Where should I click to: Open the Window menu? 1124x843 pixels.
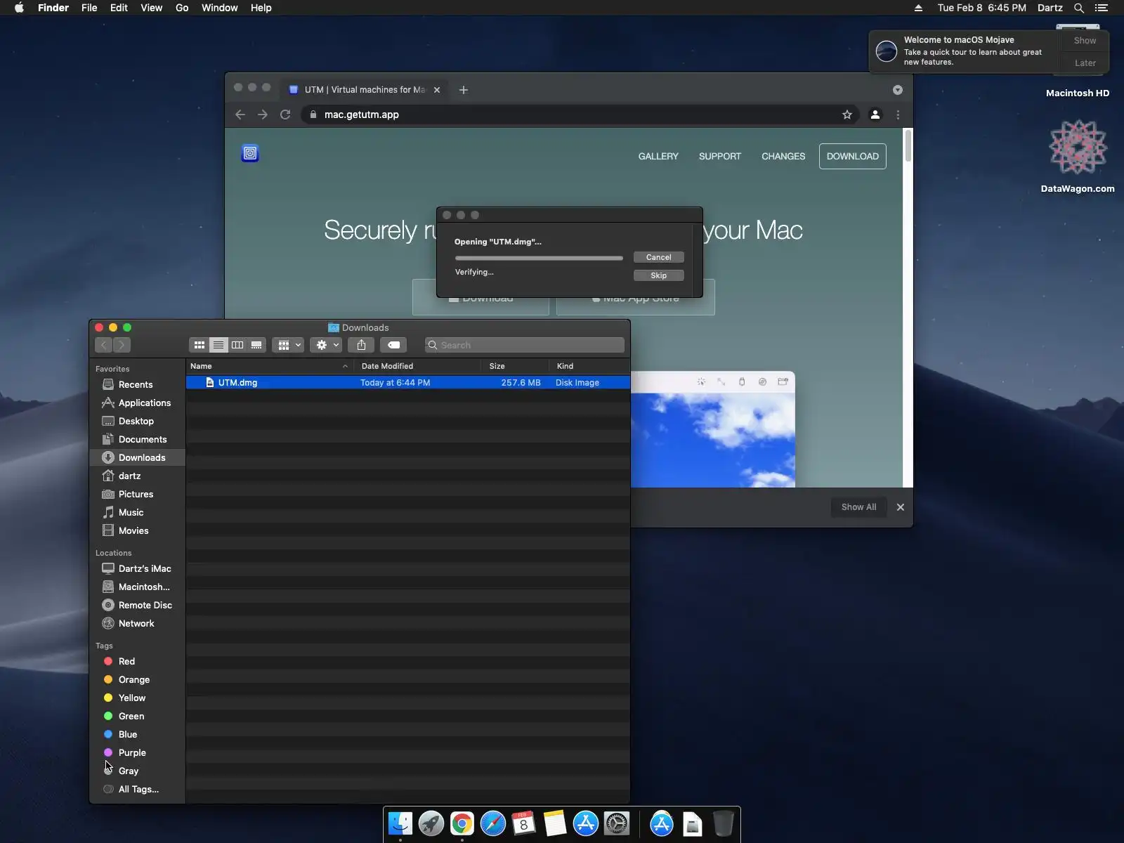(220, 8)
